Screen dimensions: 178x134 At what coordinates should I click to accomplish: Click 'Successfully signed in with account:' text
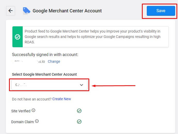[x=45, y=55]
